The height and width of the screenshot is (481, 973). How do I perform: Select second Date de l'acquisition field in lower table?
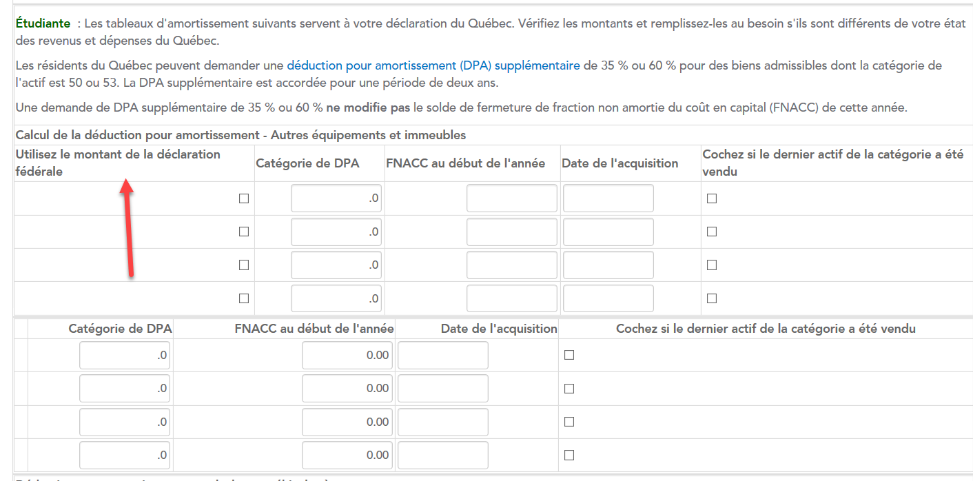point(442,388)
